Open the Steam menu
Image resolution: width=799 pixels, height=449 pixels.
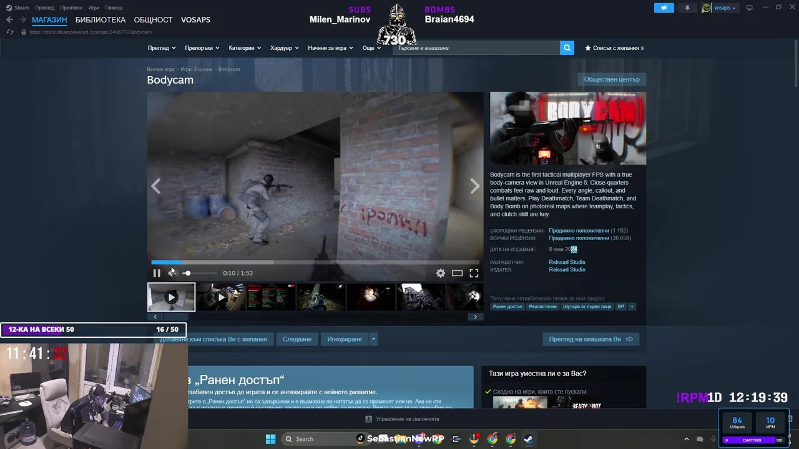point(18,7)
